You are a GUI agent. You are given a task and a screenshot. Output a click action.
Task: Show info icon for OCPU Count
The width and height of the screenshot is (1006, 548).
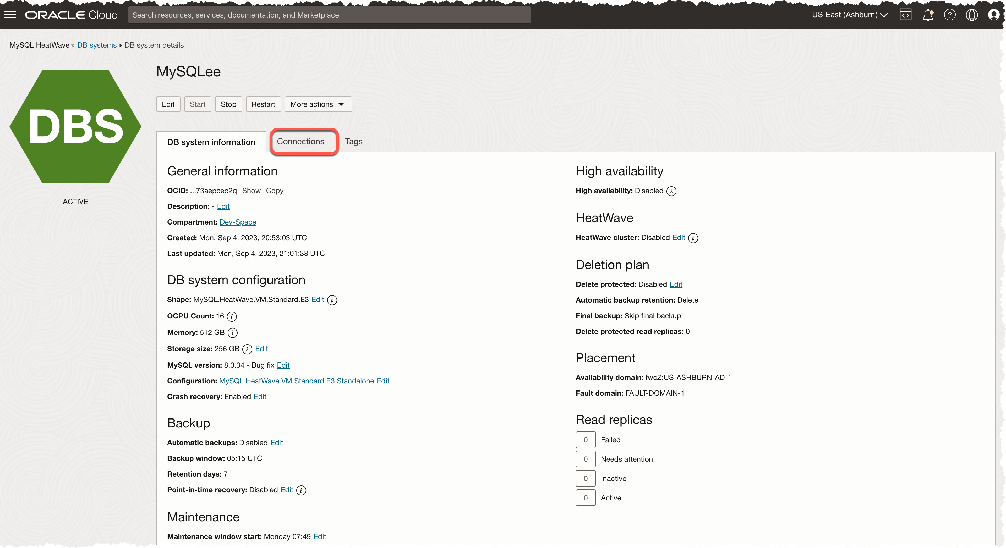[x=232, y=316]
